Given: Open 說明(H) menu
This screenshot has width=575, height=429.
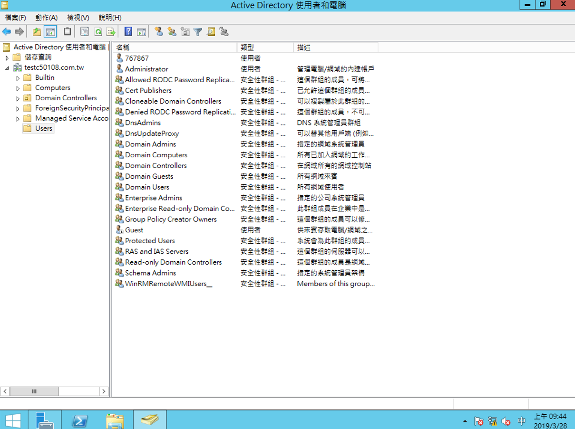Looking at the screenshot, I should pyautogui.click(x=110, y=18).
